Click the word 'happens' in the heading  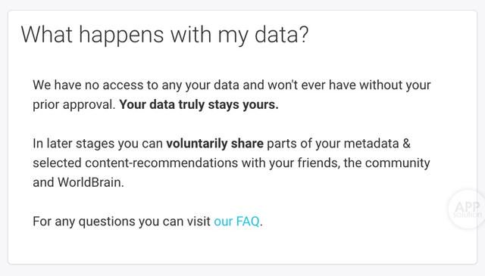click(x=121, y=35)
